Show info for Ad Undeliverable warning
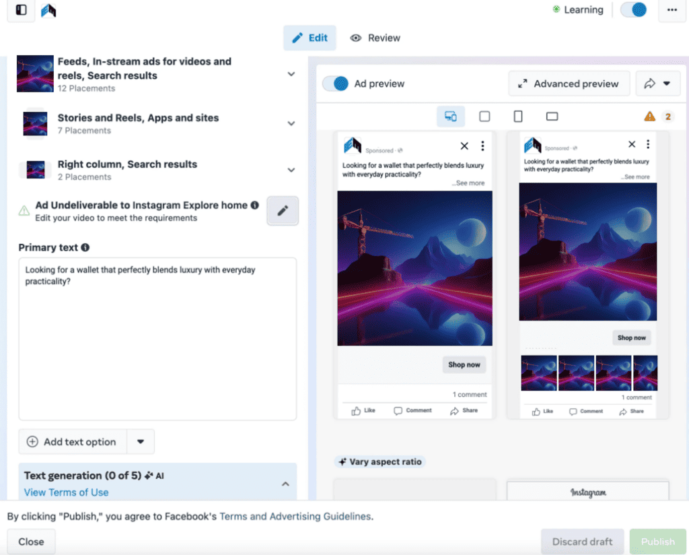Image resolution: width=689 pixels, height=555 pixels. [254, 205]
